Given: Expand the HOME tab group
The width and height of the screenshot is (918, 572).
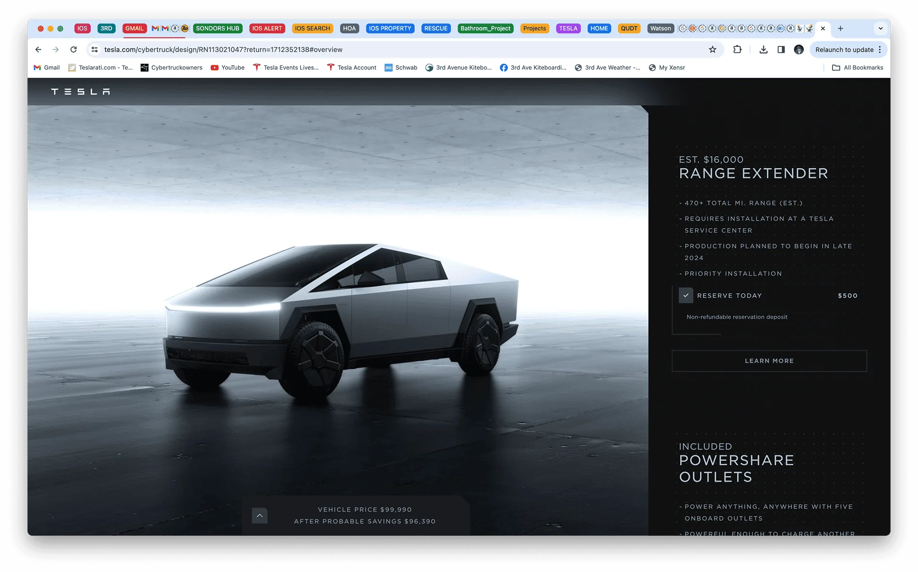Looking at the screenshot, I should (x=599, y=29).
